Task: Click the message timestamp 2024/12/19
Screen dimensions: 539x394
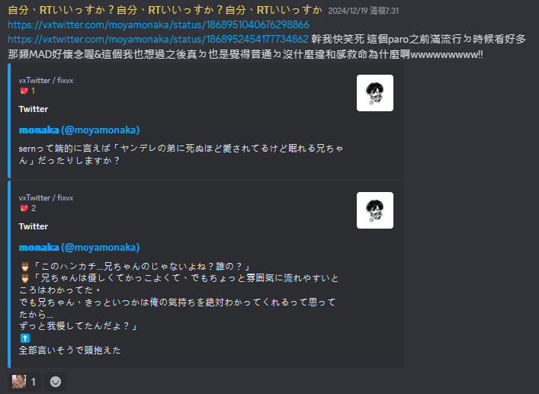Action: (364, 11)
